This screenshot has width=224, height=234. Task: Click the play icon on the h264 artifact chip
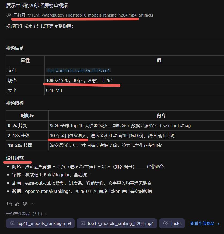pyautogui.click(x=82, y=223)
